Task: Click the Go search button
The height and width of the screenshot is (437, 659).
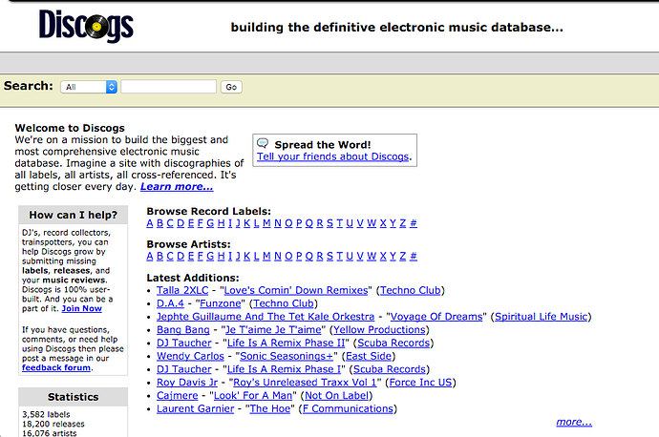Action: tap(231, 87)
